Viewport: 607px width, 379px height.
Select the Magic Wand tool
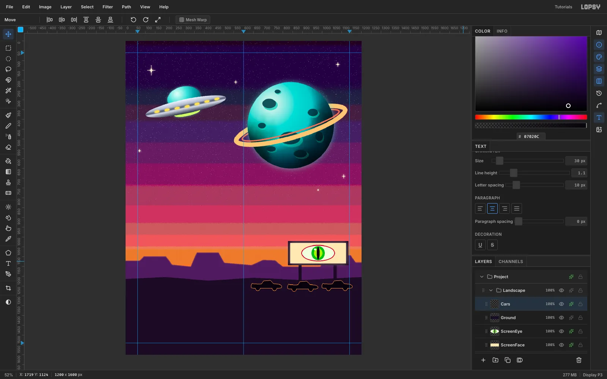[8, 91]
